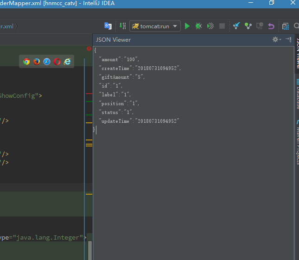Open the Project Structure icon
This screenshot has height=260, width=299.
(x=286, y=26)
